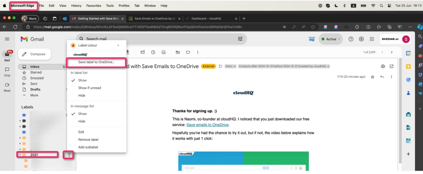Open the account avatar S
Screen dimensions: 423x174
click(406, 39)
